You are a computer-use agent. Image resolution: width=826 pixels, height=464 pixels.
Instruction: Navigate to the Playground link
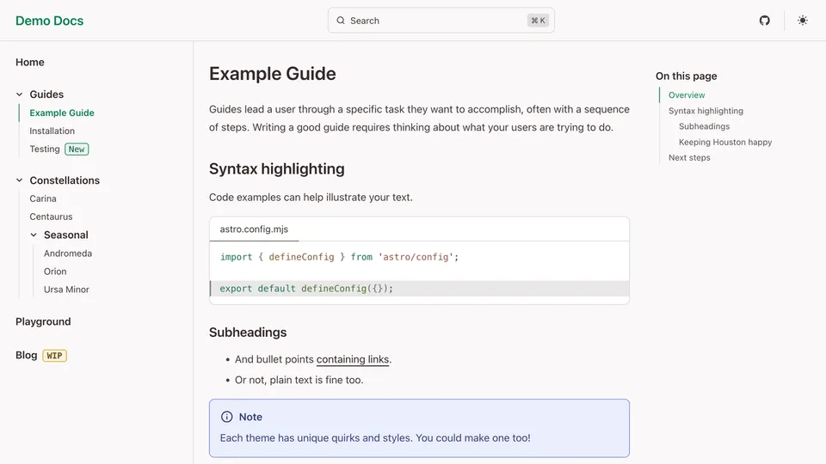43,321
